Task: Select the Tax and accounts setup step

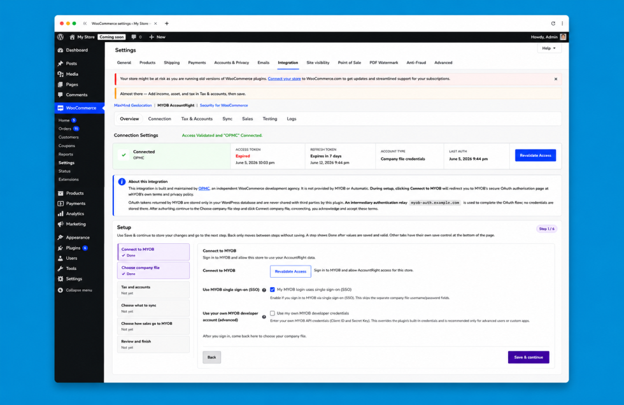Action: pyautogui.click(x=153, y=290)
